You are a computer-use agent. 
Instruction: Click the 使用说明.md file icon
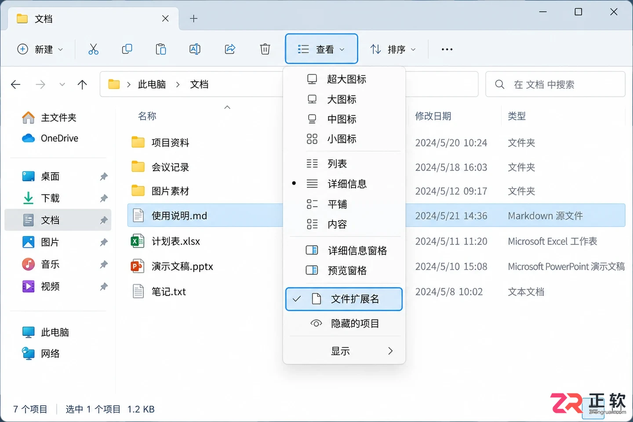pos(138,215)
